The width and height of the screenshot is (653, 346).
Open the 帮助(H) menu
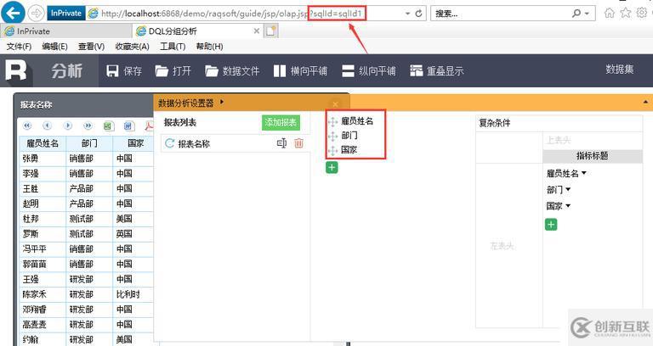tap(209, 47)
